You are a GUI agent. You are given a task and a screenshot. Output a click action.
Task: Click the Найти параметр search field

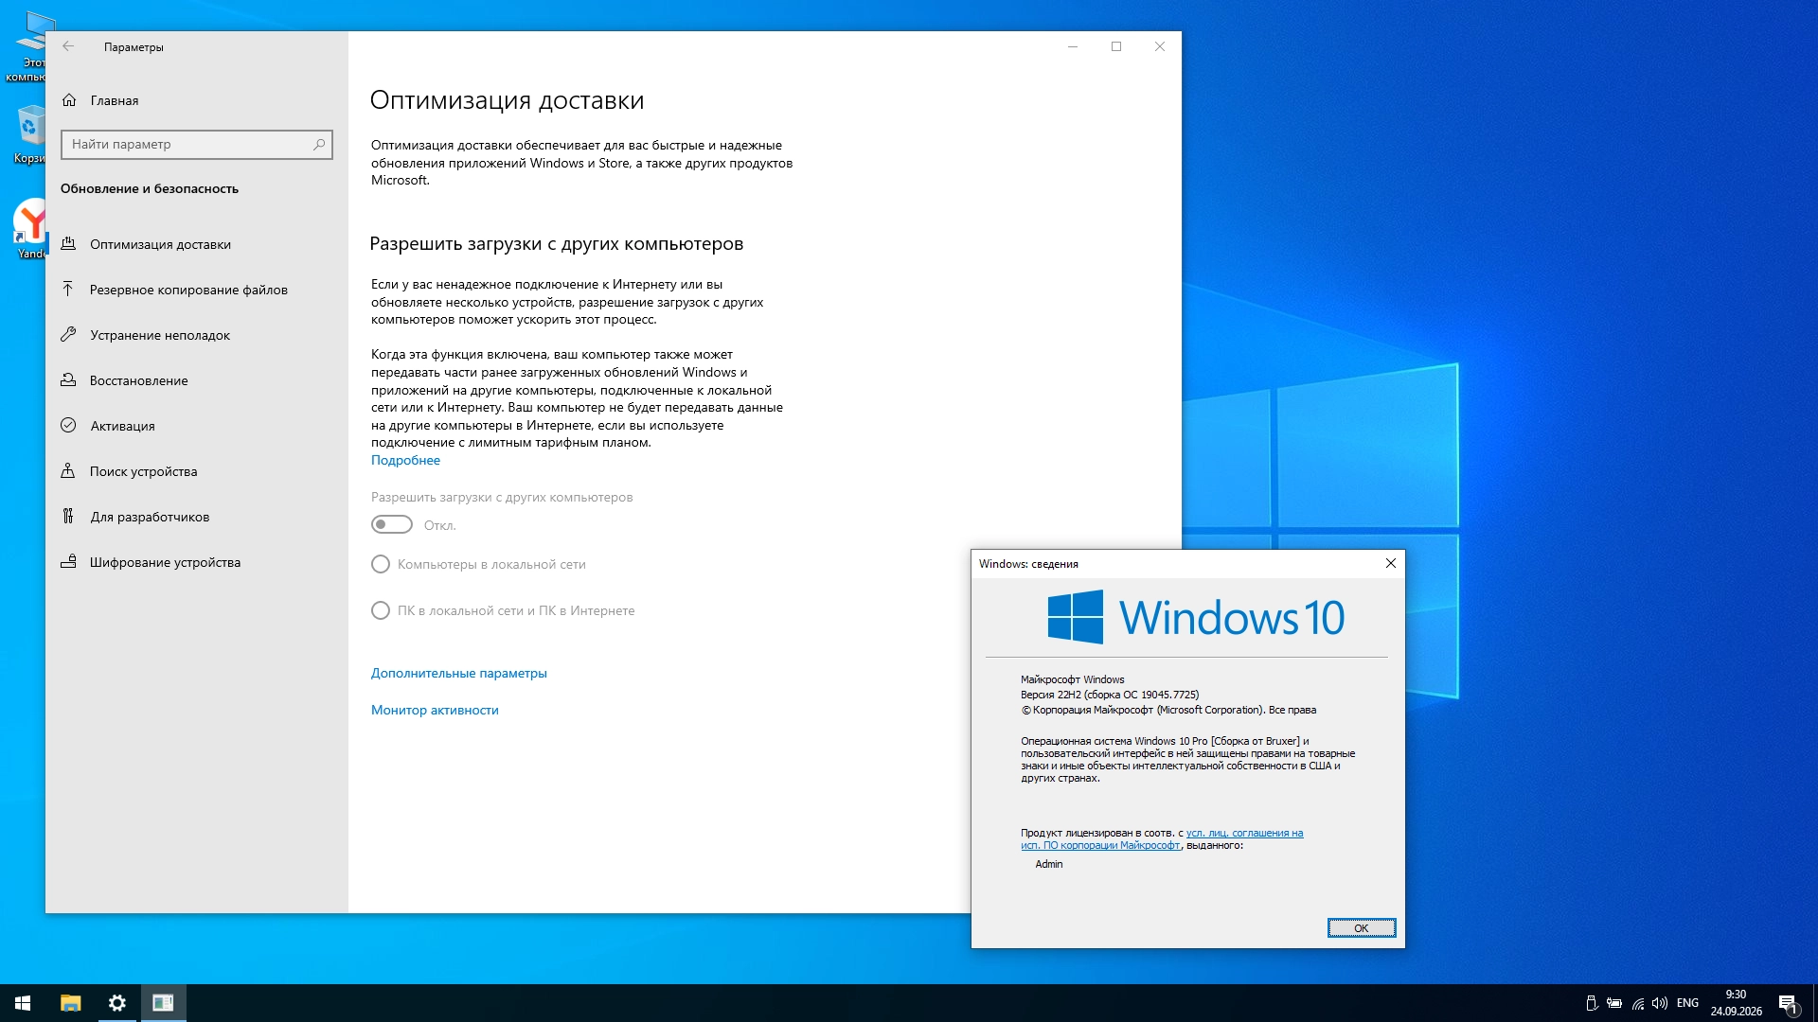point(197,145)
